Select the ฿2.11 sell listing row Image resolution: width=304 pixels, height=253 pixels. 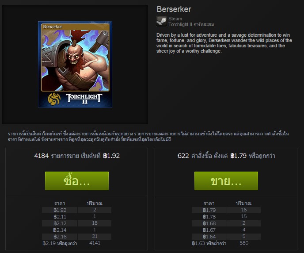(76, 217)
